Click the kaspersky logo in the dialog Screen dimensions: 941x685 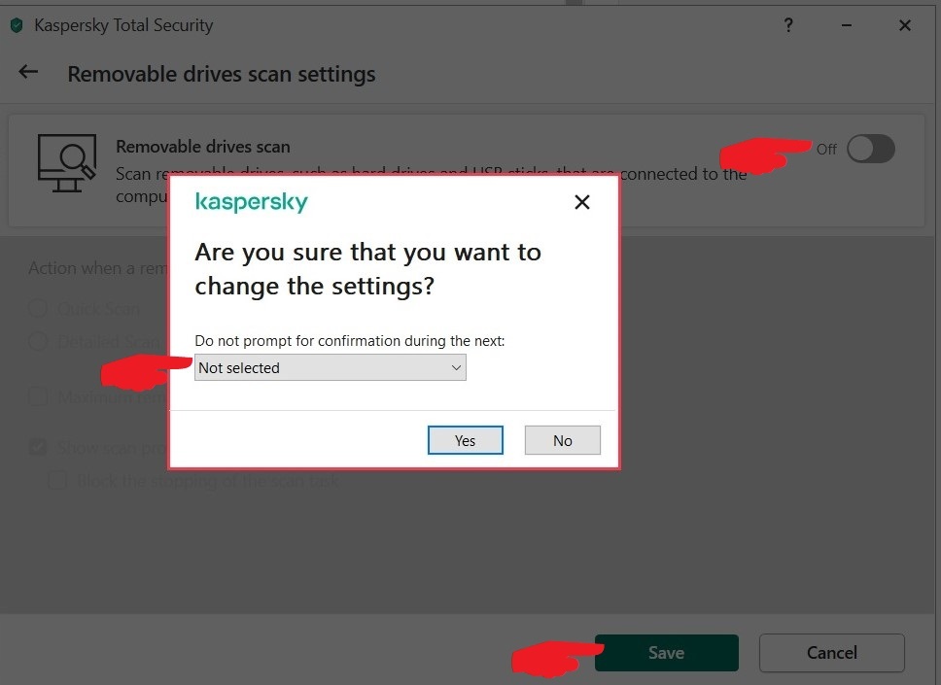click(x=252, y=202)
